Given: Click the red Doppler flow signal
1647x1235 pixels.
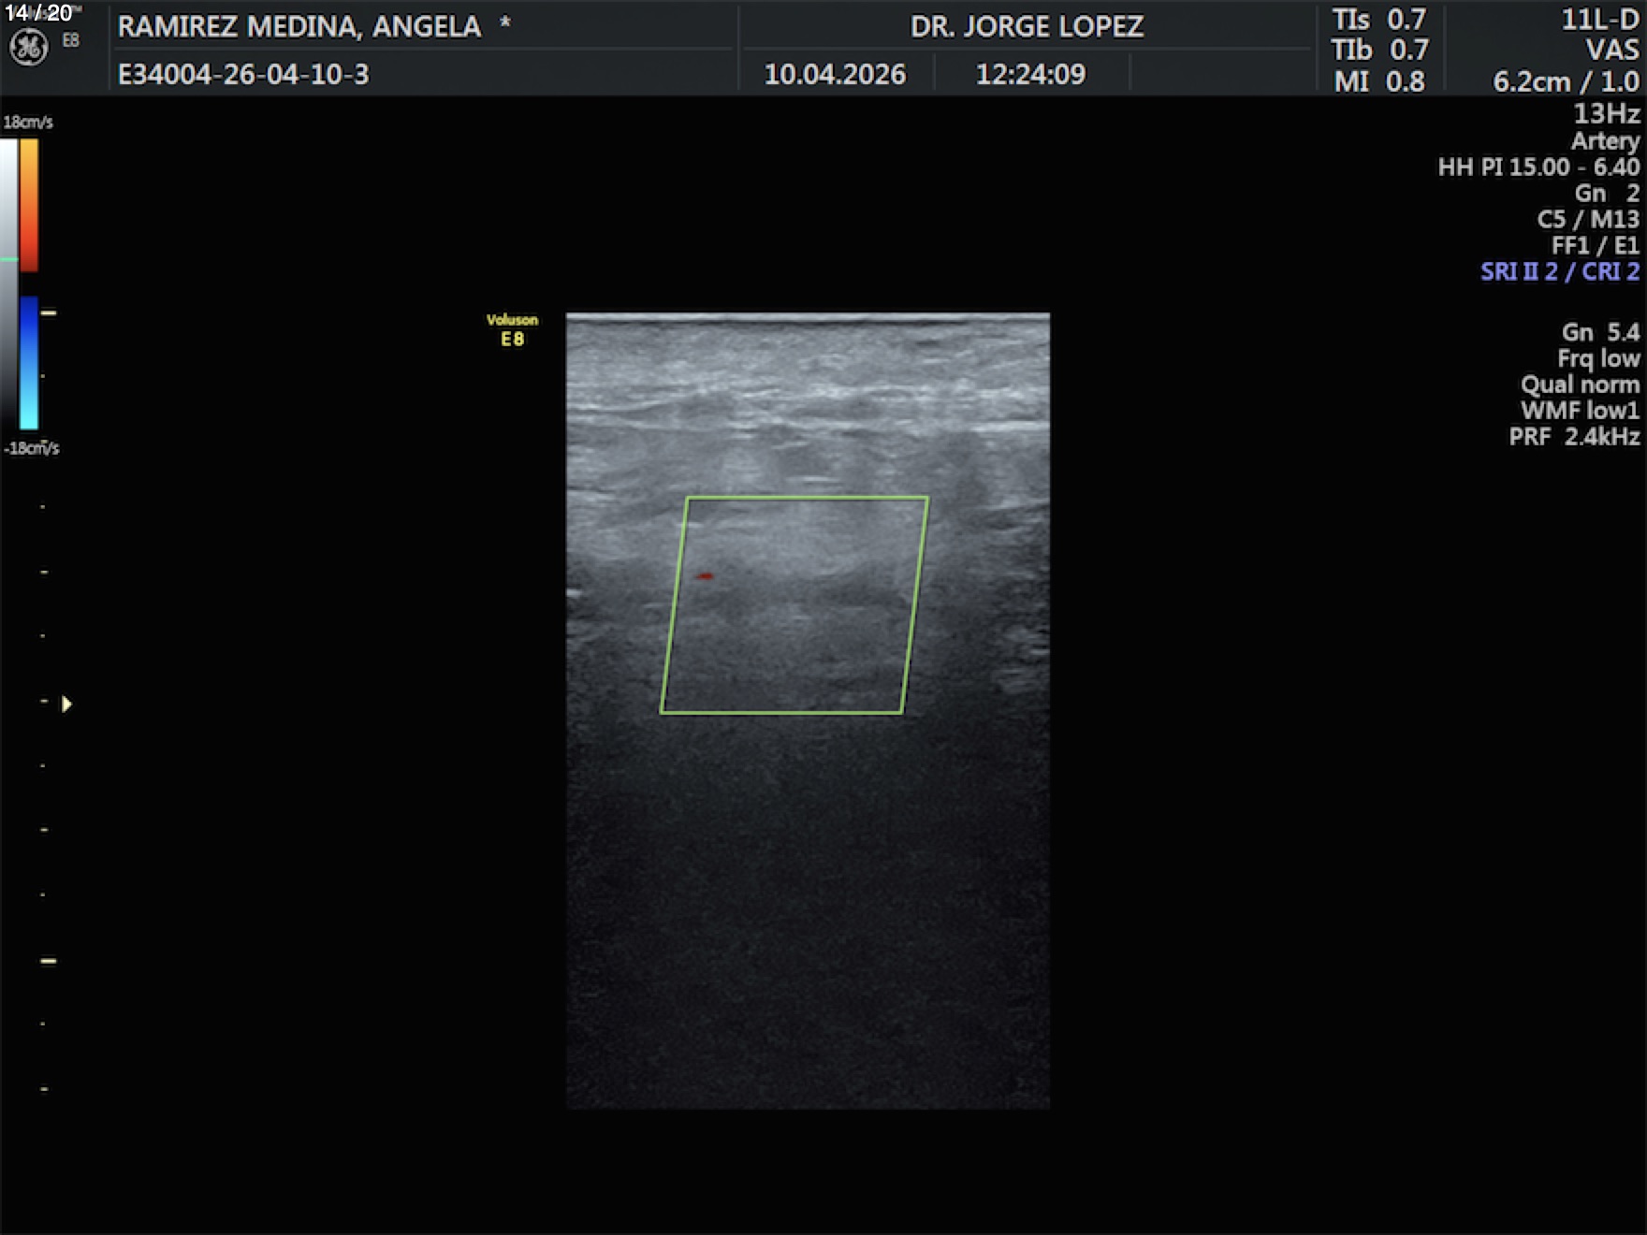Looking at the screenshot, I should coord(705,576).
